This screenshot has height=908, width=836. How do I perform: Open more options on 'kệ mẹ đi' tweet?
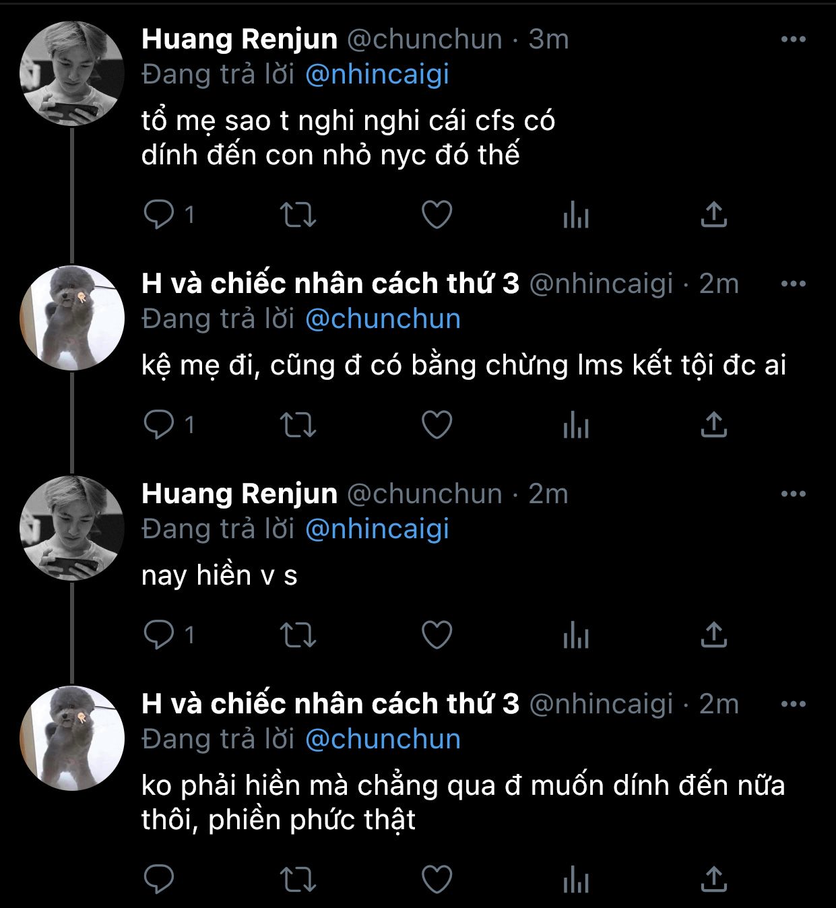pos(793,284)
